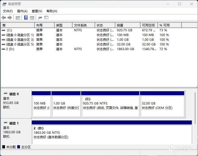Sort volumes by 容量 column header

[127, 25]
